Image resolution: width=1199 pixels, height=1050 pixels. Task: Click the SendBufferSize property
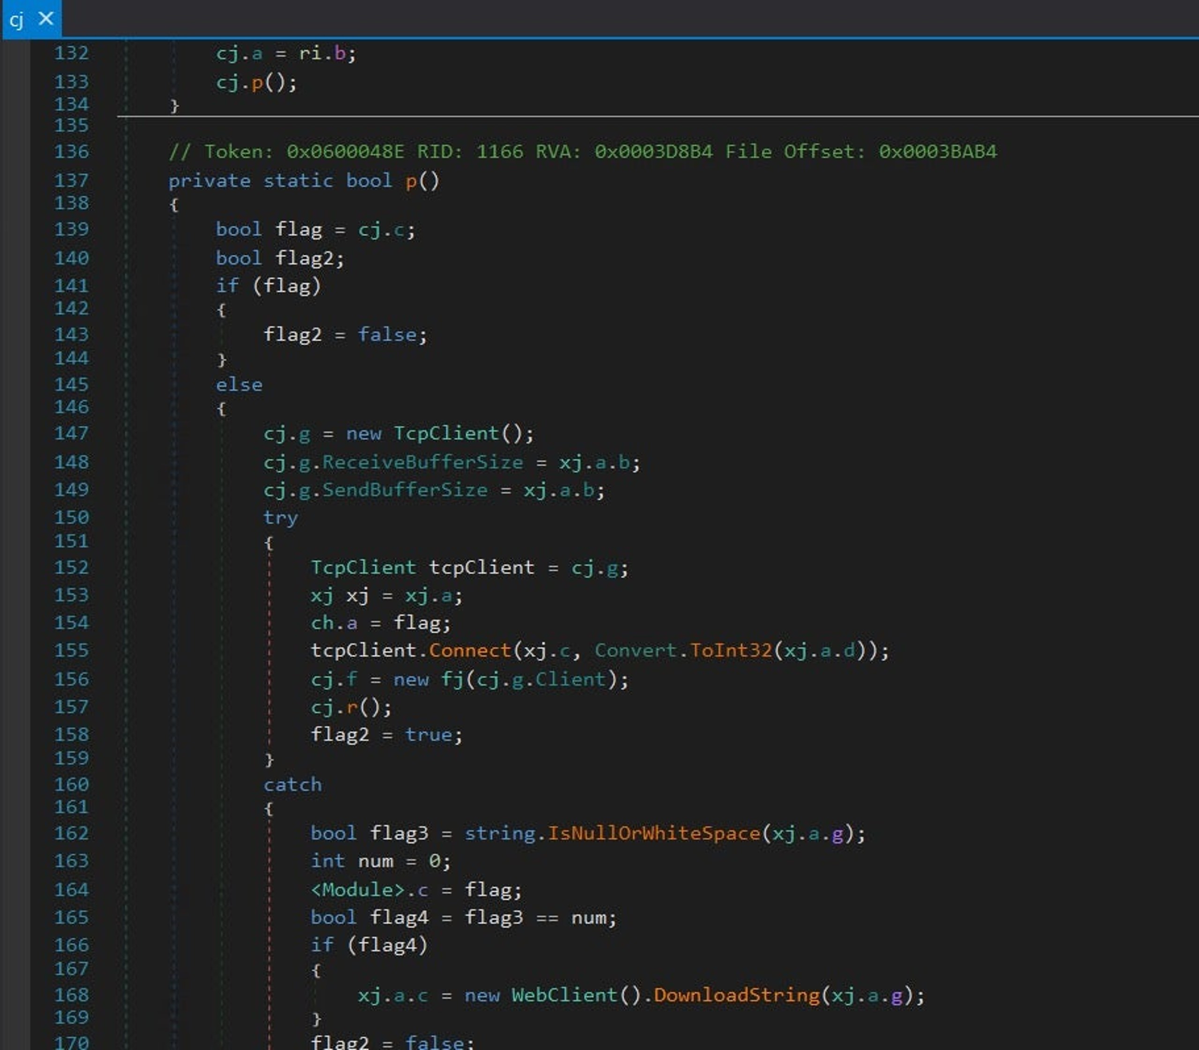pos(404,490)
